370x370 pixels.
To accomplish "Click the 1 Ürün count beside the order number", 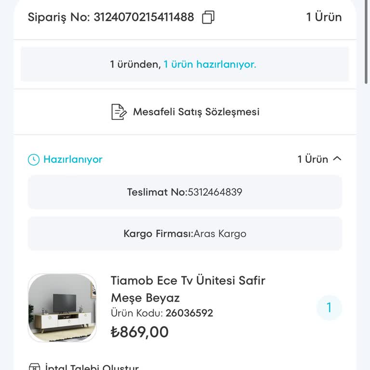I will 324,17.
